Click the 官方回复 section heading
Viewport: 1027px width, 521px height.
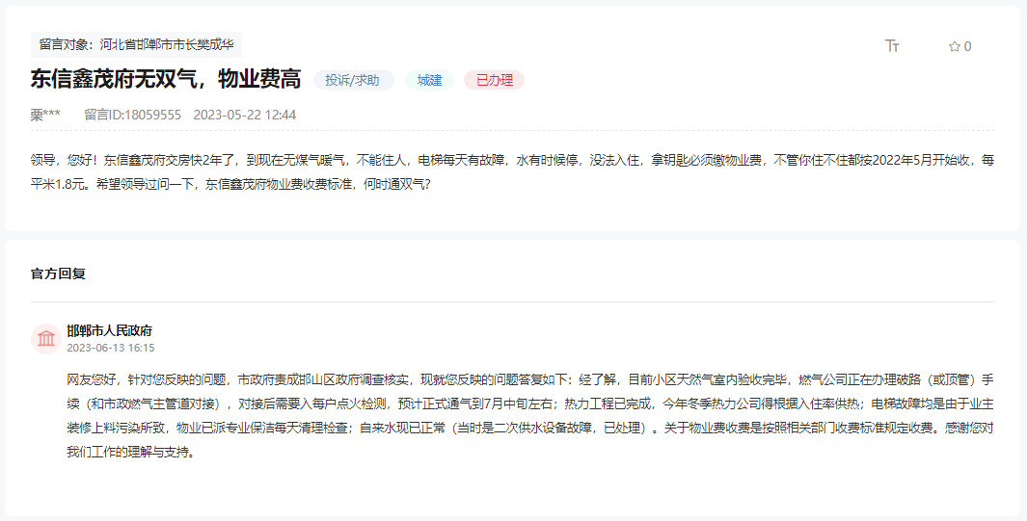(x=58, y=274)
